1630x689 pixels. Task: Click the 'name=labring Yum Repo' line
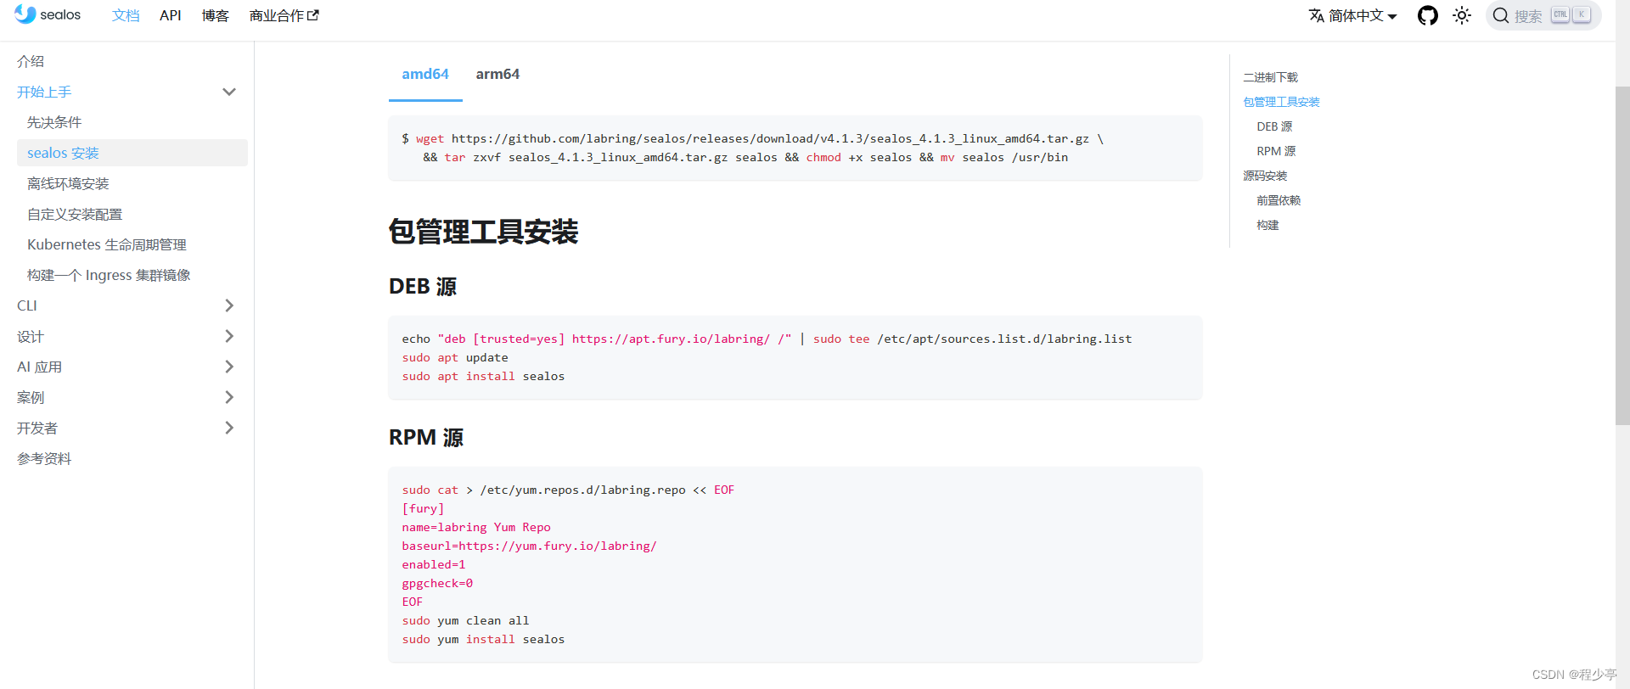pos(476,527)
